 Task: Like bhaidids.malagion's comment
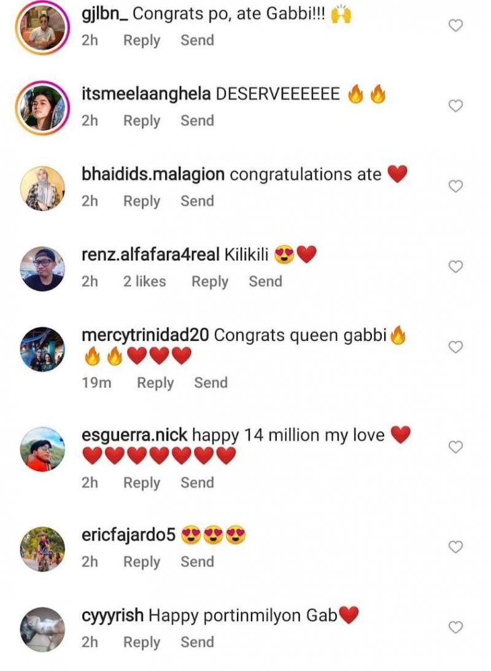click(455, 187)
